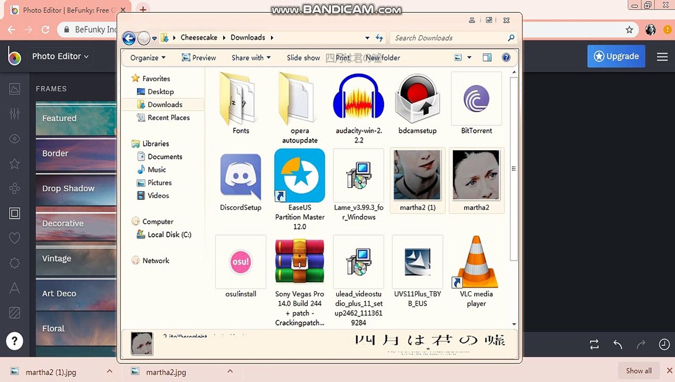This screenshot has width=675, height=382.
Task: Open the change view options arrow
Action: tap(469, 57)
